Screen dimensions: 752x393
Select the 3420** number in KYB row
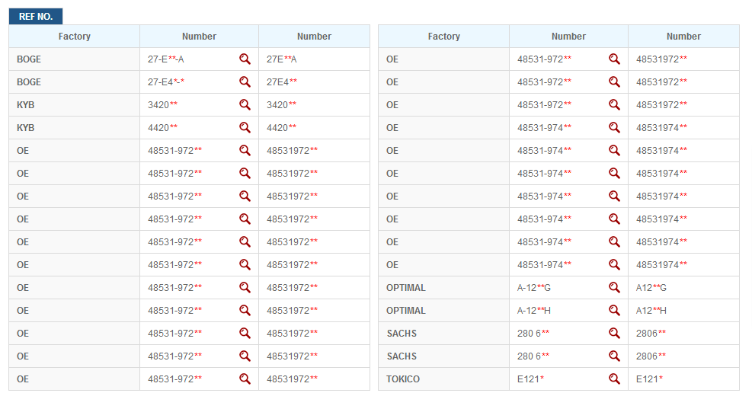[x=162, y=104]
